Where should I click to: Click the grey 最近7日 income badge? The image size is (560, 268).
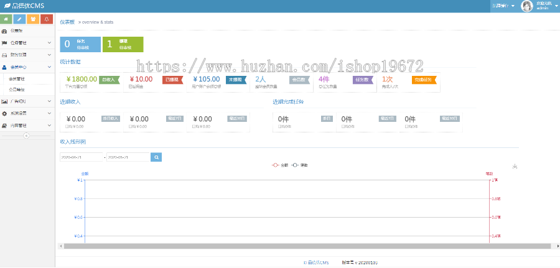175,119
